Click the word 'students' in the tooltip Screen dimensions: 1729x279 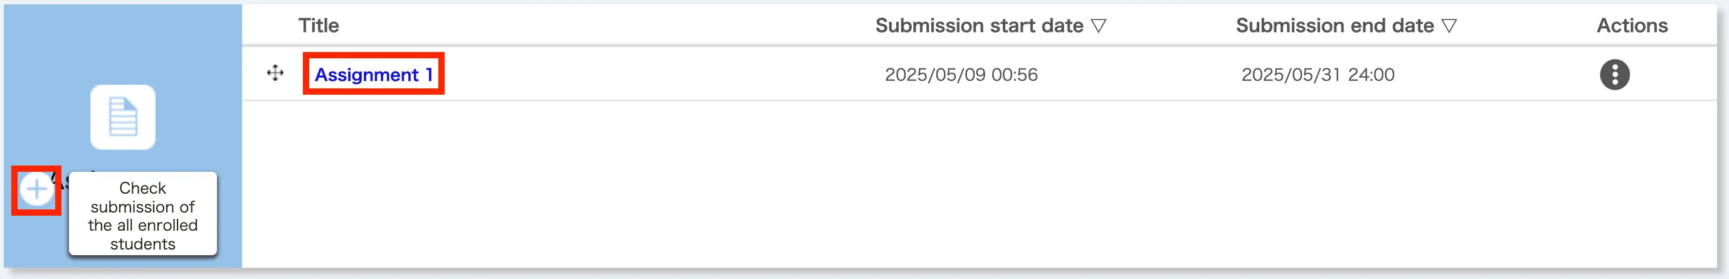tap(142, 244)
